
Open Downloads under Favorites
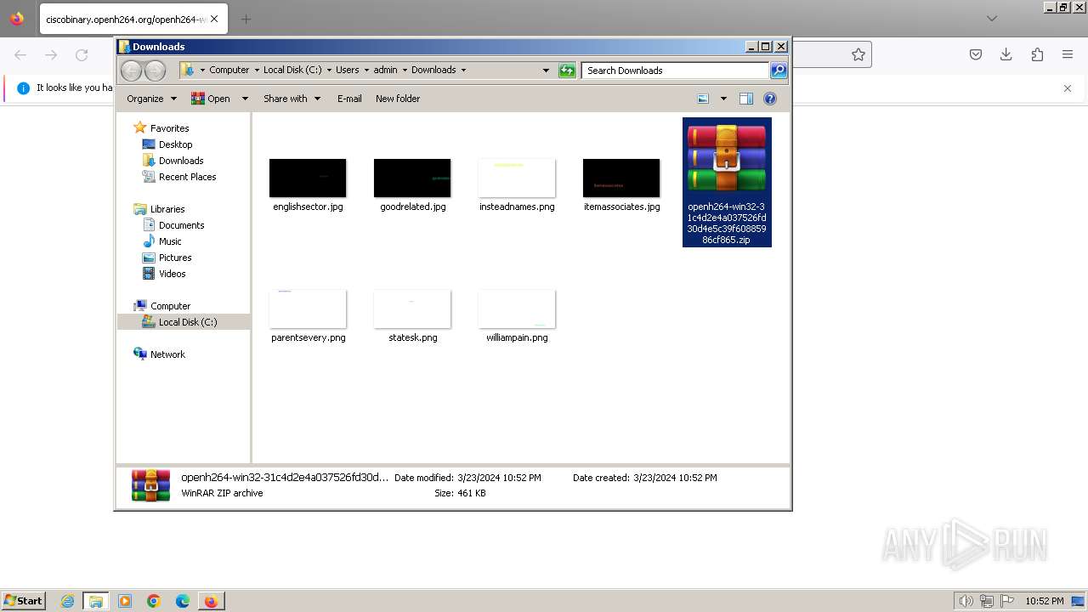[181, 161]
